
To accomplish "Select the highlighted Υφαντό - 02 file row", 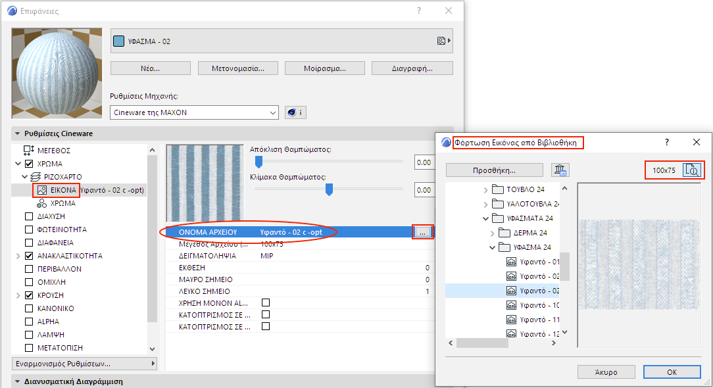I will click(x=503, y=291).
